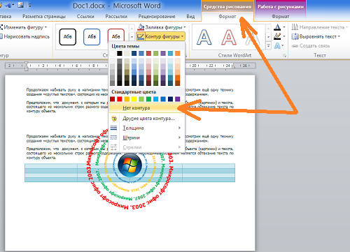Click the Стрелки menu entry
Image resolution: width=350 pixels, height=252 pixels.
click(146, 147)
